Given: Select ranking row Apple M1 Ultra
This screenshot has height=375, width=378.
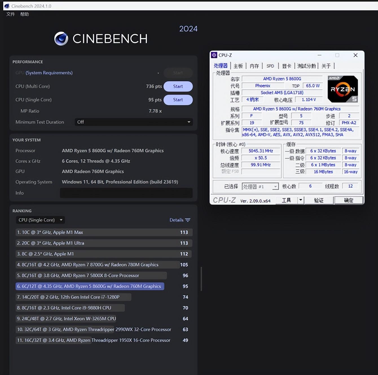Looking at the screenshot, I should click(104, 243).
